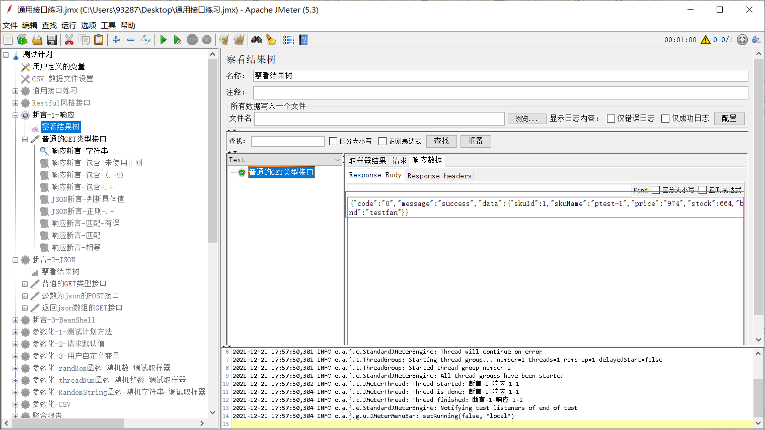Click the remote engine icon at toolbar end

756,40
